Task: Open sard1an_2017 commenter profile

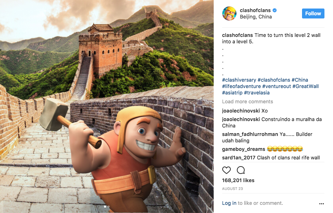Action: click(x=239, y=158)
